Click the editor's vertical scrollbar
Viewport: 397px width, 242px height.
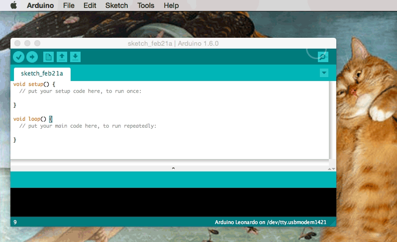(x=332, y=119)
